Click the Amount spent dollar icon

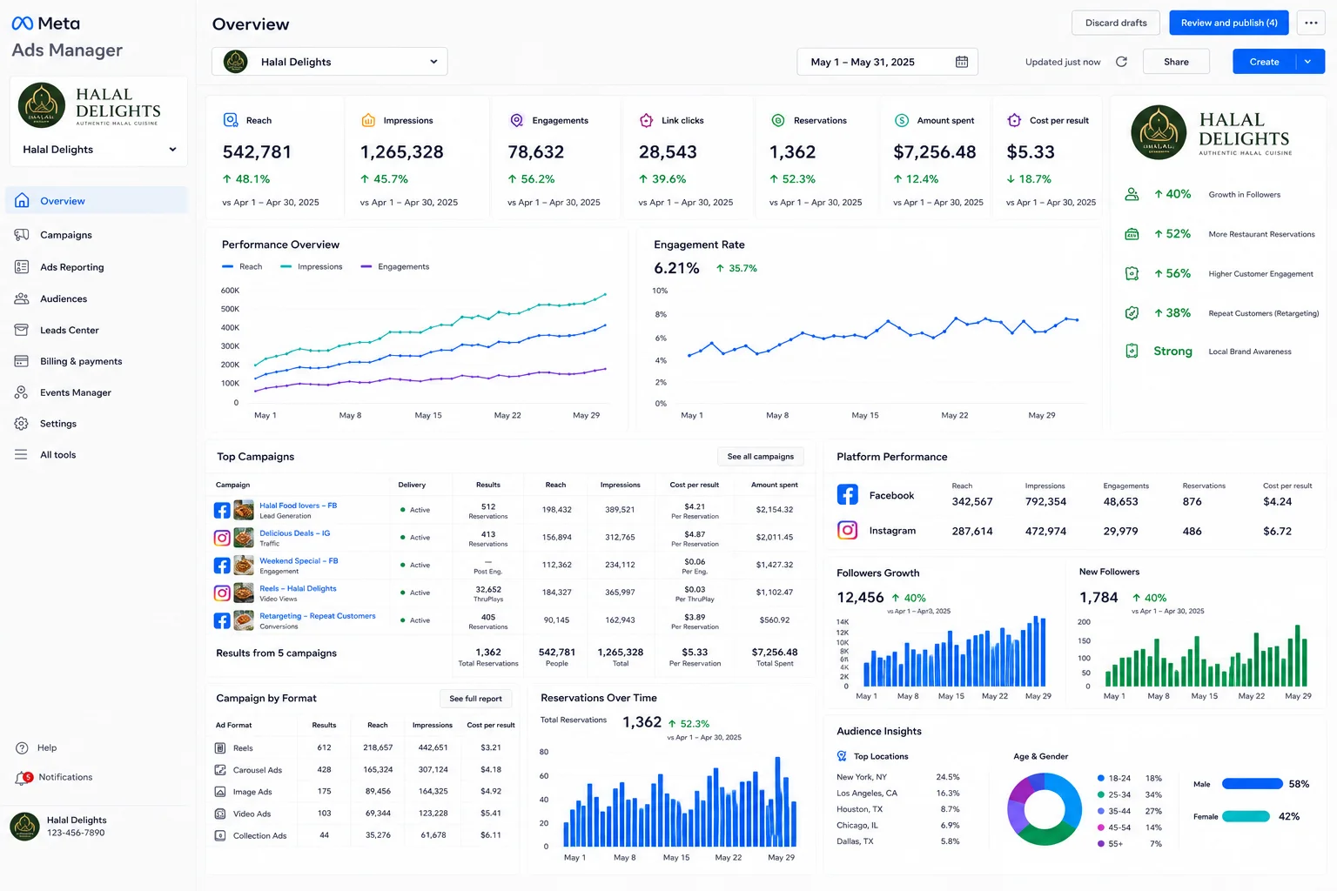(902, 120)
